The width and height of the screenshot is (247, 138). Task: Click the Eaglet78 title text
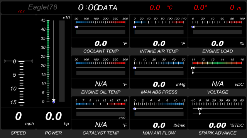pyautogui.click(x=42, y=7)
